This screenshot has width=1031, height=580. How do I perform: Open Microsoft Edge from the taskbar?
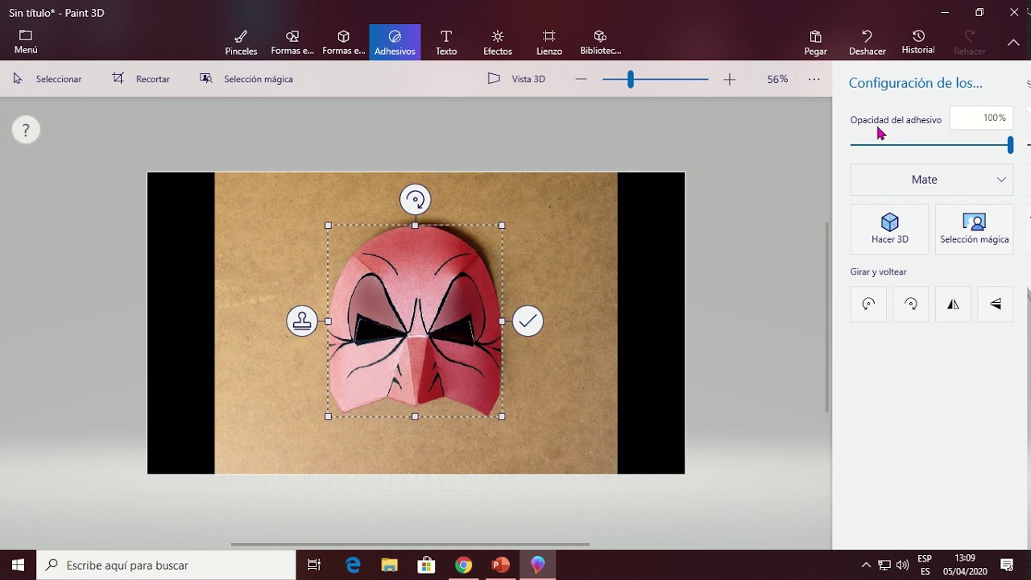pyautogui.click(x=353, y=565)
